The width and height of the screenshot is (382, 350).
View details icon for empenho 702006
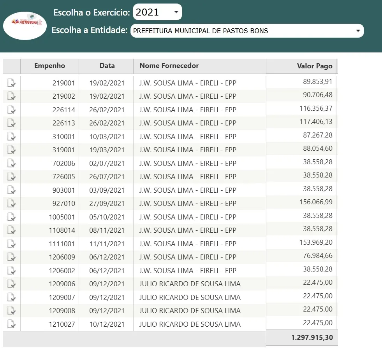click(12, 163)
